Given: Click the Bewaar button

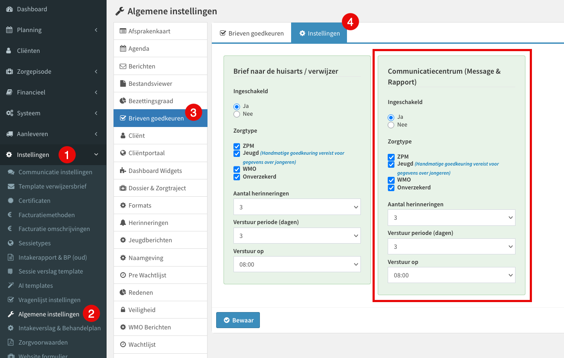Looking at the screenshot, I should (x=238, y=320).
